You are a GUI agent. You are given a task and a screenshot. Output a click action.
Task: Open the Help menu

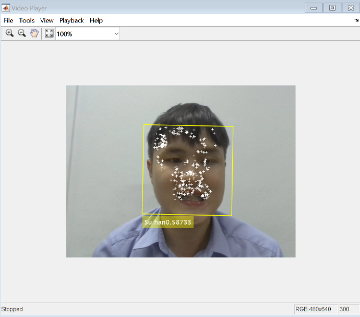[96, 20]
